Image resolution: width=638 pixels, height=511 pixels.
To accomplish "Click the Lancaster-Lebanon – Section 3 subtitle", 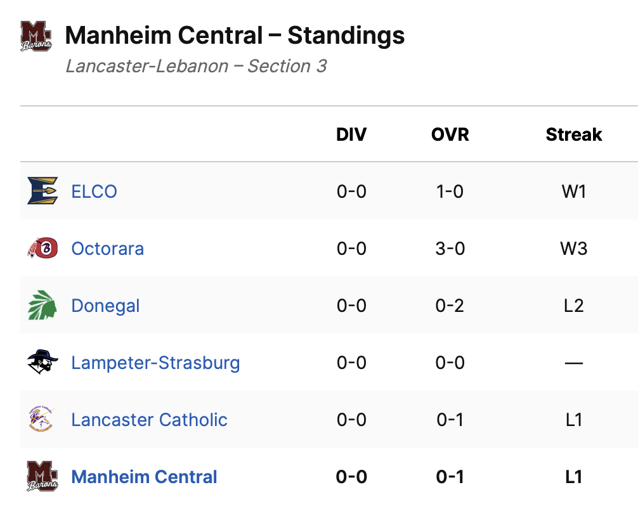I will click(x=196, y=66).
